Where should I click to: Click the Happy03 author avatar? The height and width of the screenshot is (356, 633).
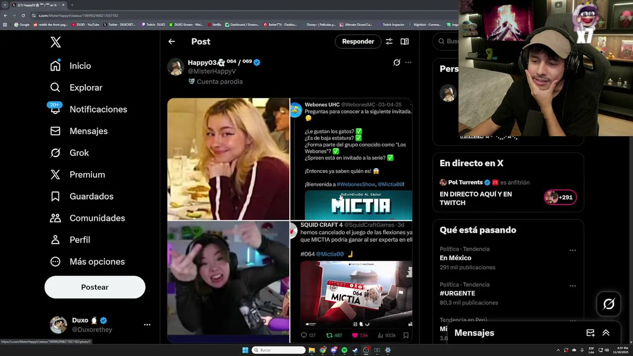(x=176, y=67)
